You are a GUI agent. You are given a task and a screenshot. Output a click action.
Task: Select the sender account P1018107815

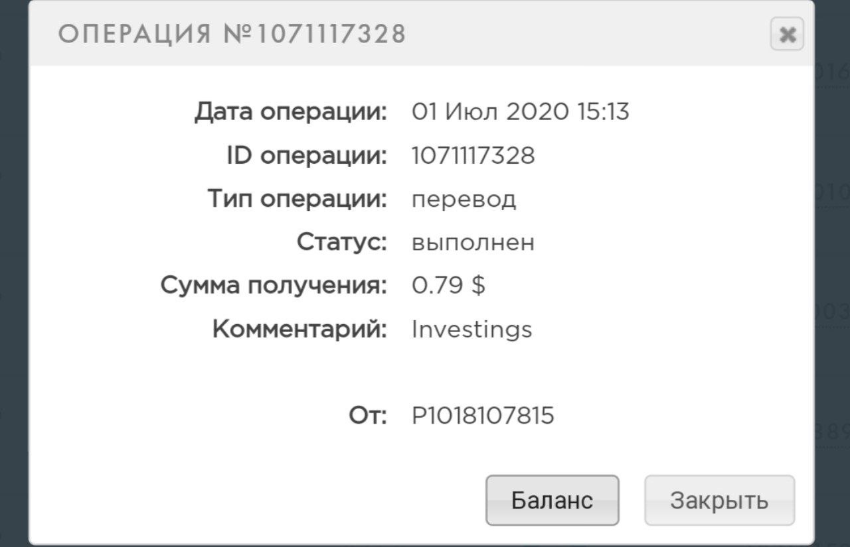pos(483,416)
